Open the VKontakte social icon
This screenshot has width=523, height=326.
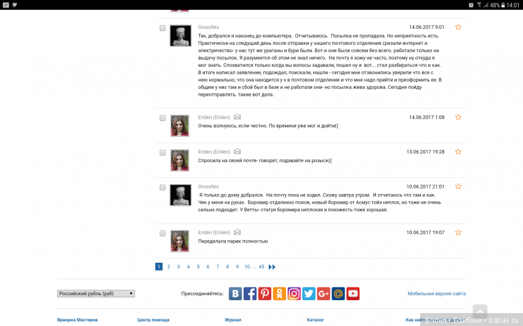[x=235, y=293]
